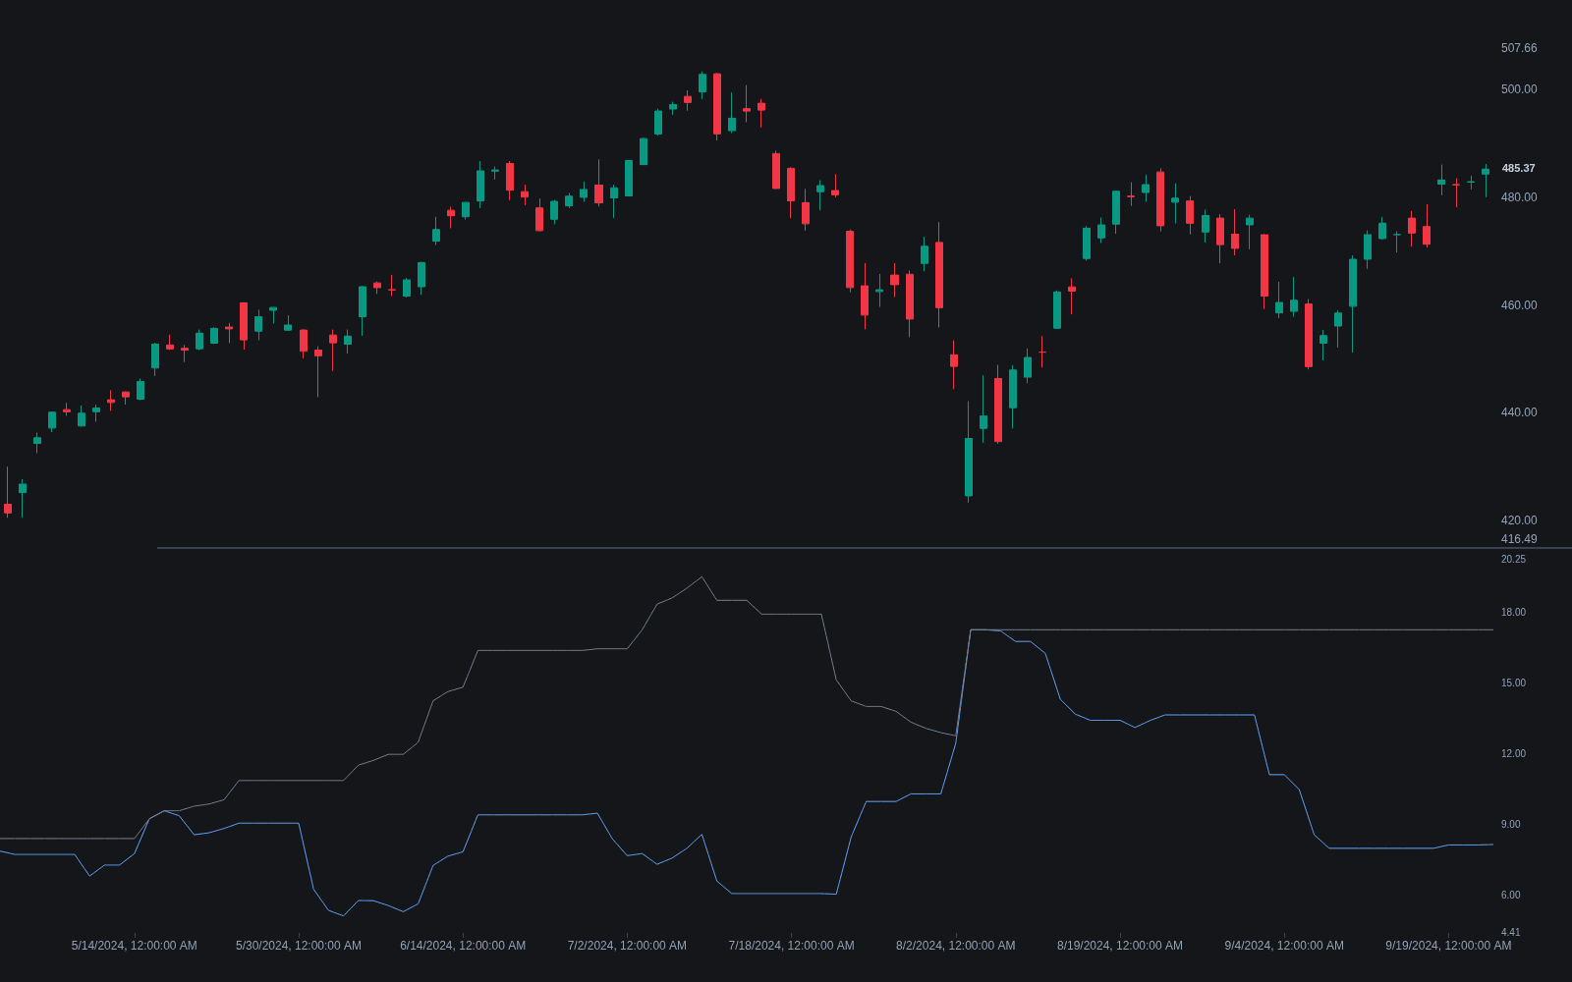The height and width of the screenshot is (982, 1572).
Task: Click the 440.00 price axis label
Action: [x=1519, y=412]
